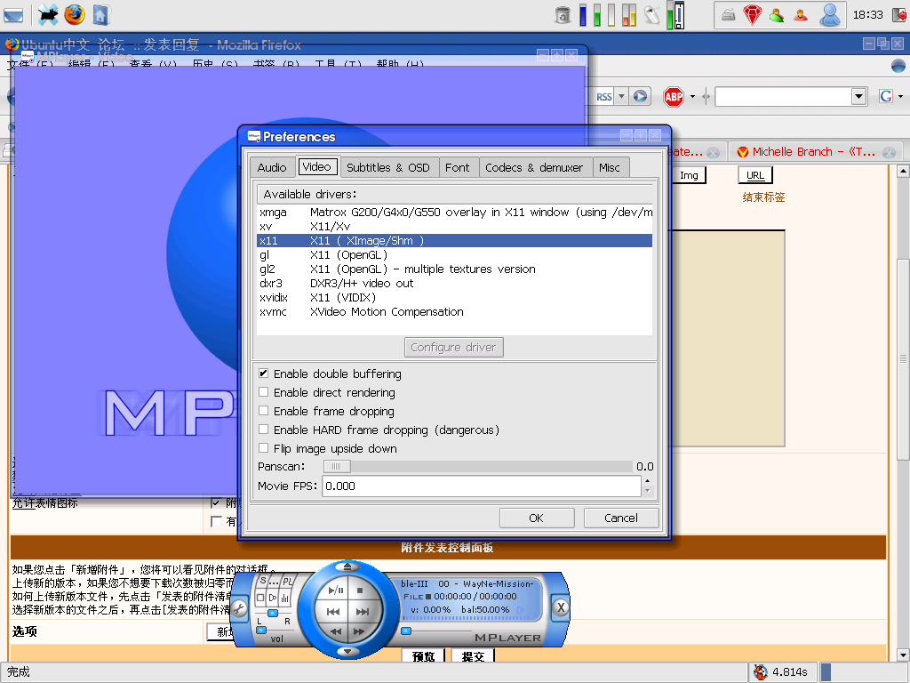Open the MPlayer equalizer bars icon
910x683 pixels.
click(285, 598)
